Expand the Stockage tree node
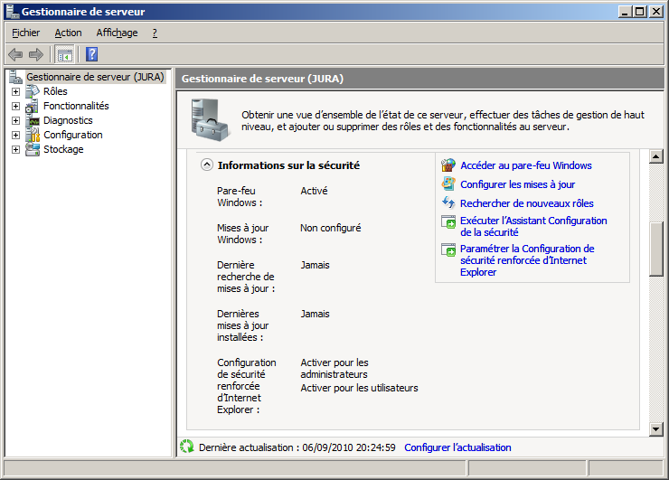Viewport: 669px width, 480px height. pos(15,149)
